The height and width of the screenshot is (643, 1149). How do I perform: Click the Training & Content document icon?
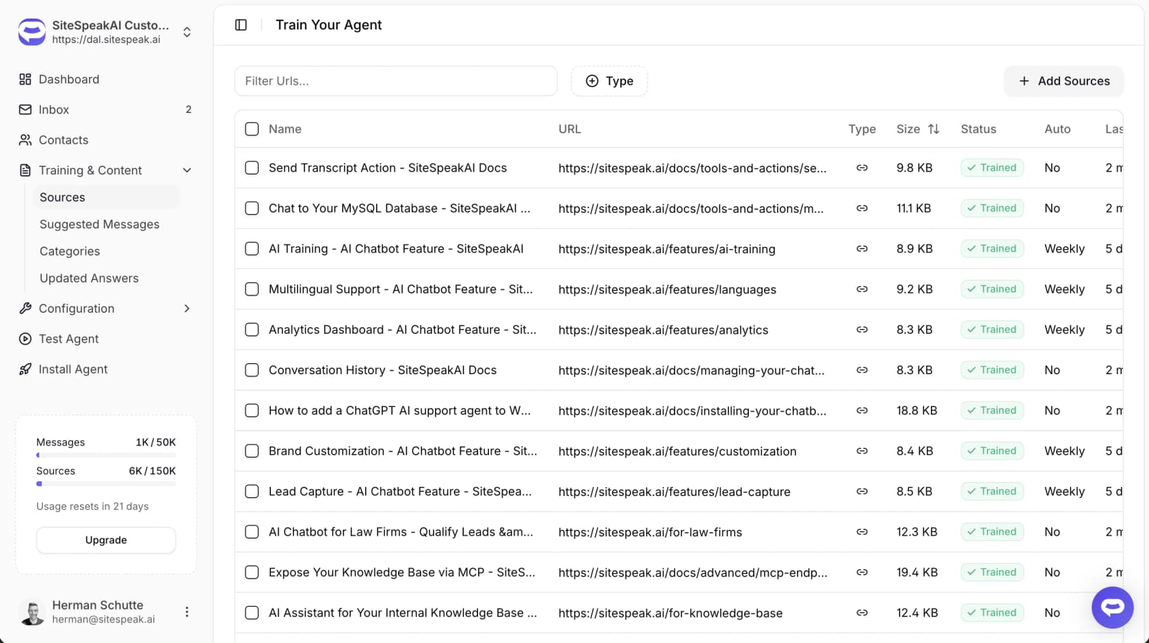pyautogui.click(x=25, y=170)
